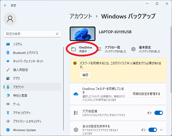This screenshot has height=136, width=172.
Task: Click the OneDrive folder icon
Action: coord(74,49)
